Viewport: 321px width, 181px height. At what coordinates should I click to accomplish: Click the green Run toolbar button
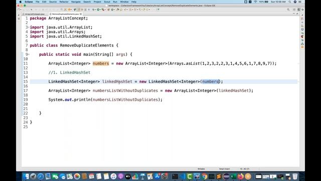(x=98, y=10)
